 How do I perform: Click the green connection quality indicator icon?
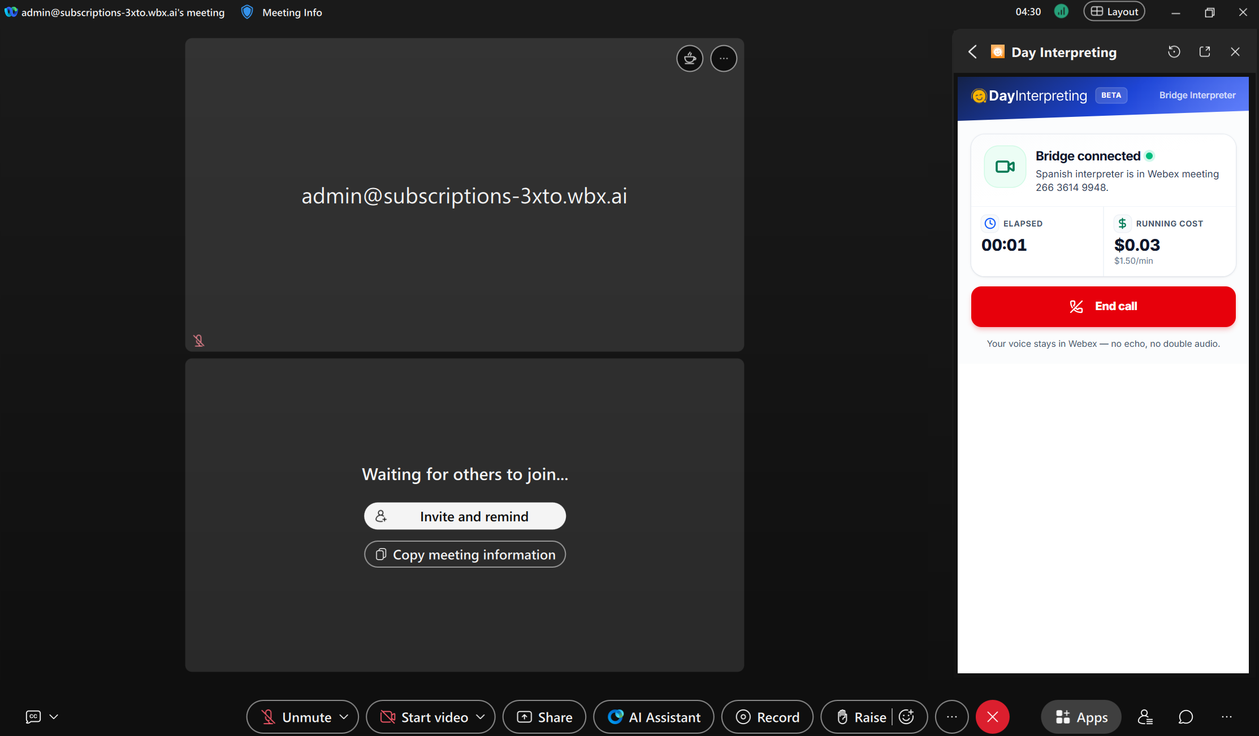(1061, 11)
